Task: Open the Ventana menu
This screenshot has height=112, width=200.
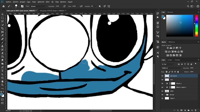Action: pyautogui.click(x=63, y=2)
